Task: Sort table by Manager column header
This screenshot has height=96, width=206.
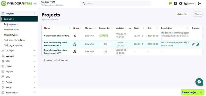Action: tap(90, 28)
